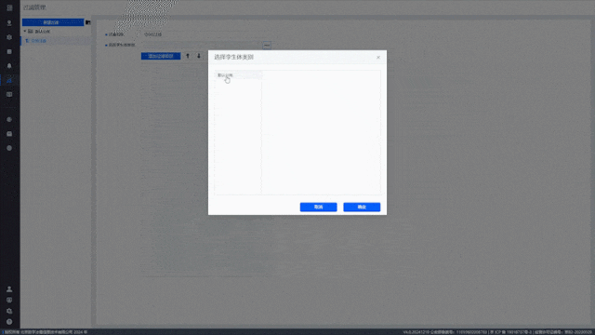The image size is (595, 335).
Task: Click the puzzle-piece icon near sidebar bottom
Action: click(x=9, y=311)
